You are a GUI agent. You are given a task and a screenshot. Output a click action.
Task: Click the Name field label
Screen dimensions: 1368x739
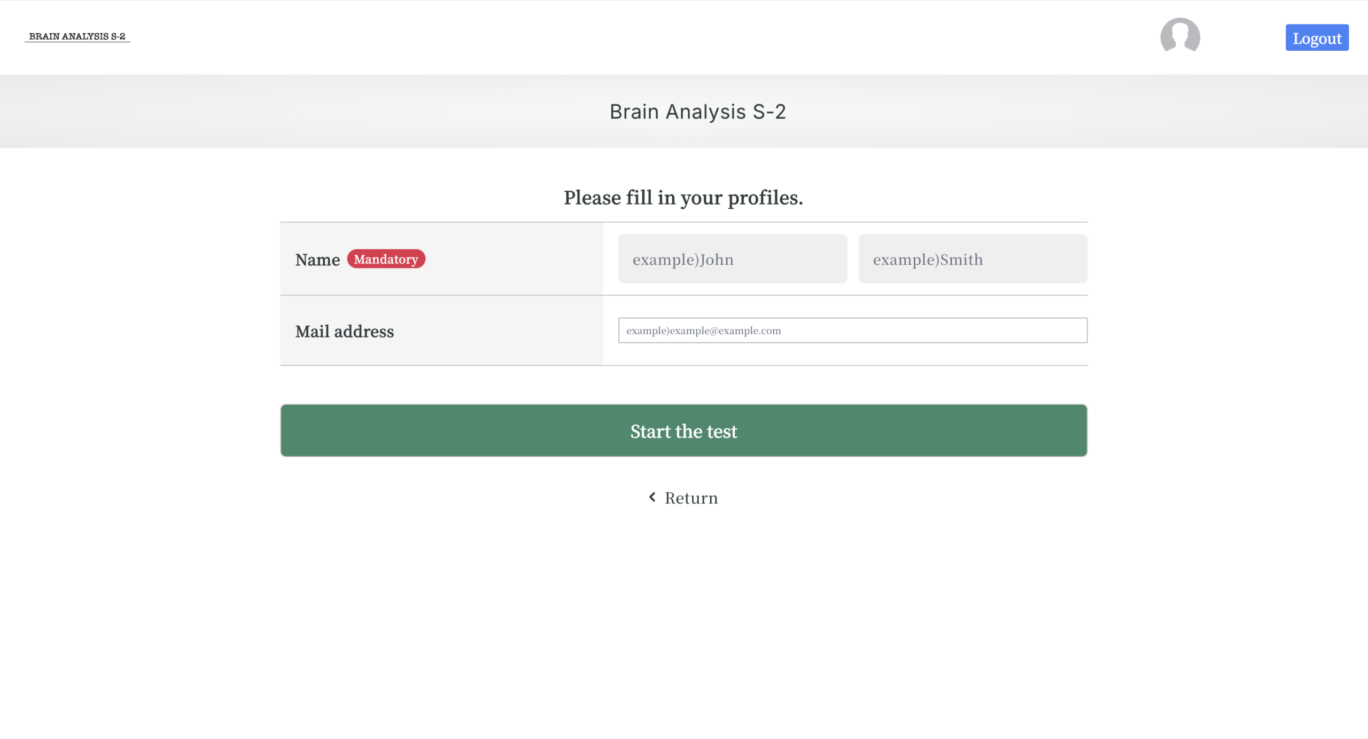(317, 260)
